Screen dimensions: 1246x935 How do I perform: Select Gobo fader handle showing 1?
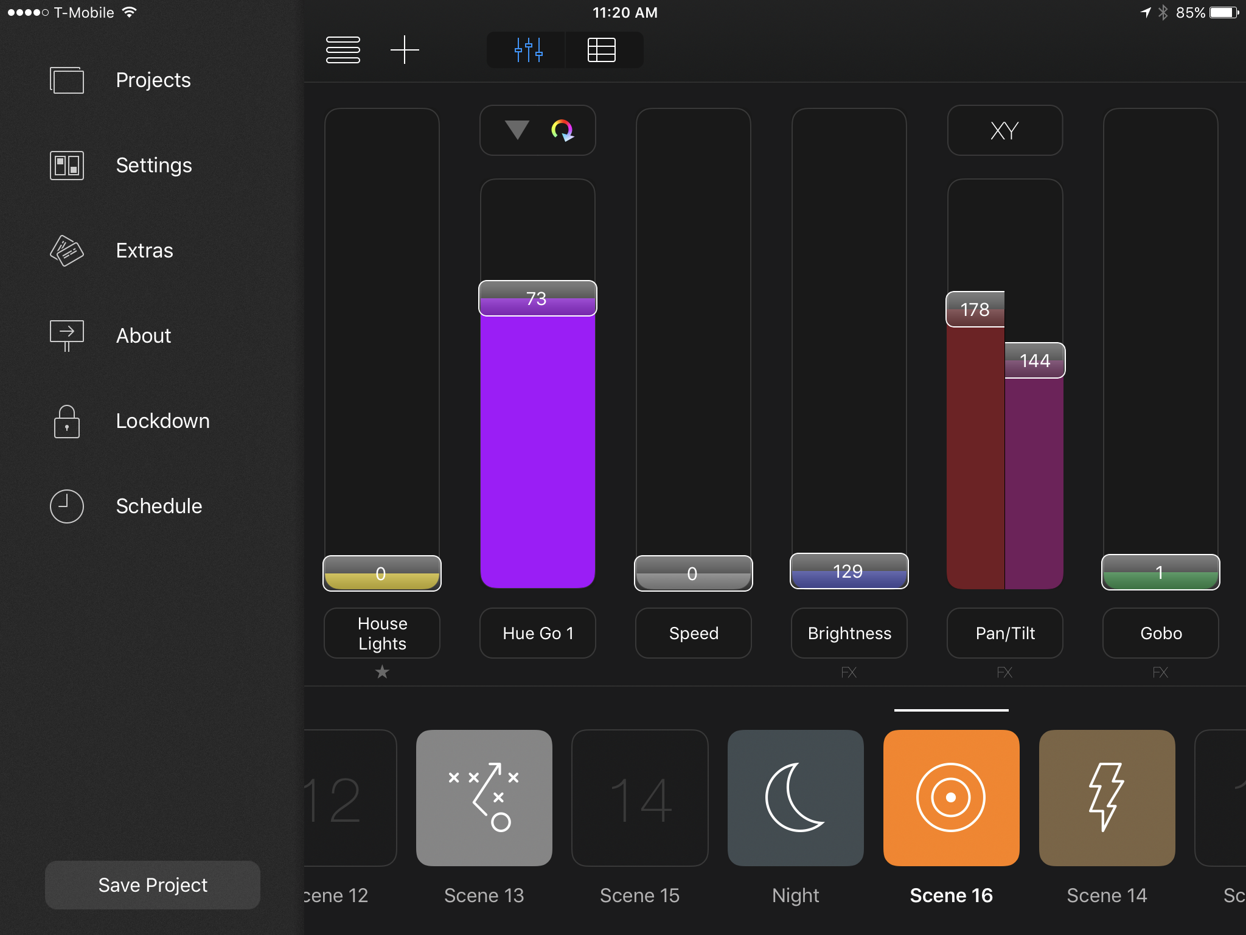tap(1161, 572)
